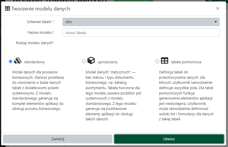
Task: Open the Schemat tabeli dropdown
Action: click(141, 22)
